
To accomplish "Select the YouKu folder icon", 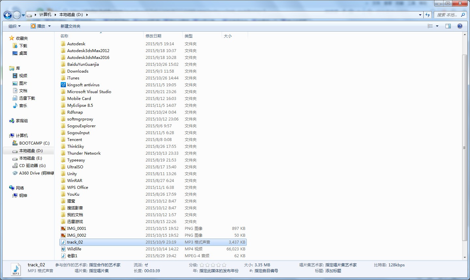I will point(63,194).
